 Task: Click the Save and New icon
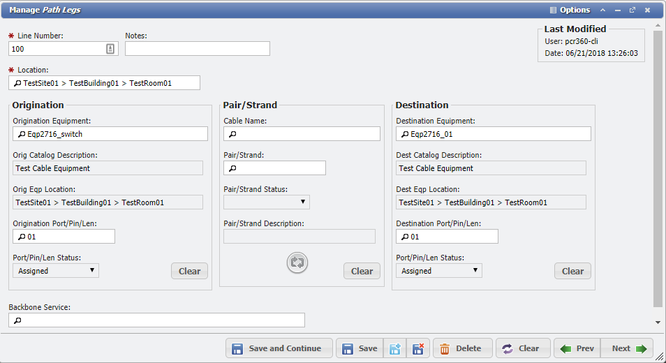[396, 348]
